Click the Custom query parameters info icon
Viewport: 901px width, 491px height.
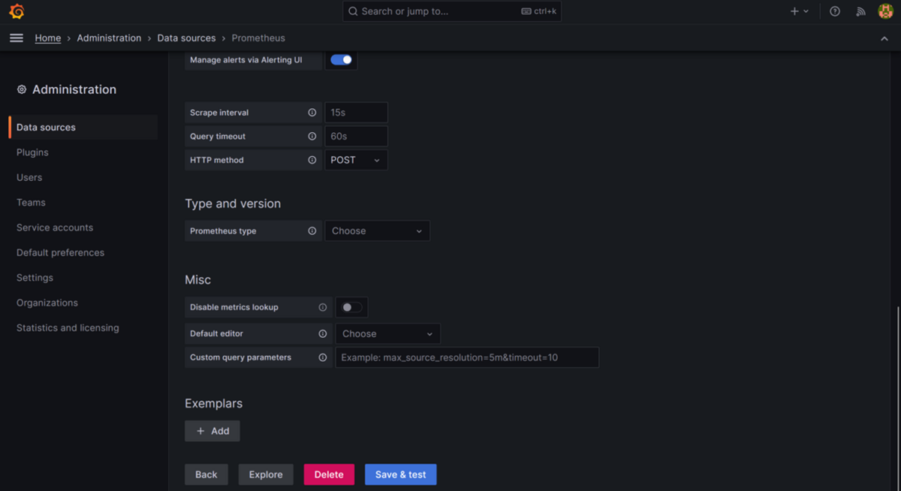[323, 357]
